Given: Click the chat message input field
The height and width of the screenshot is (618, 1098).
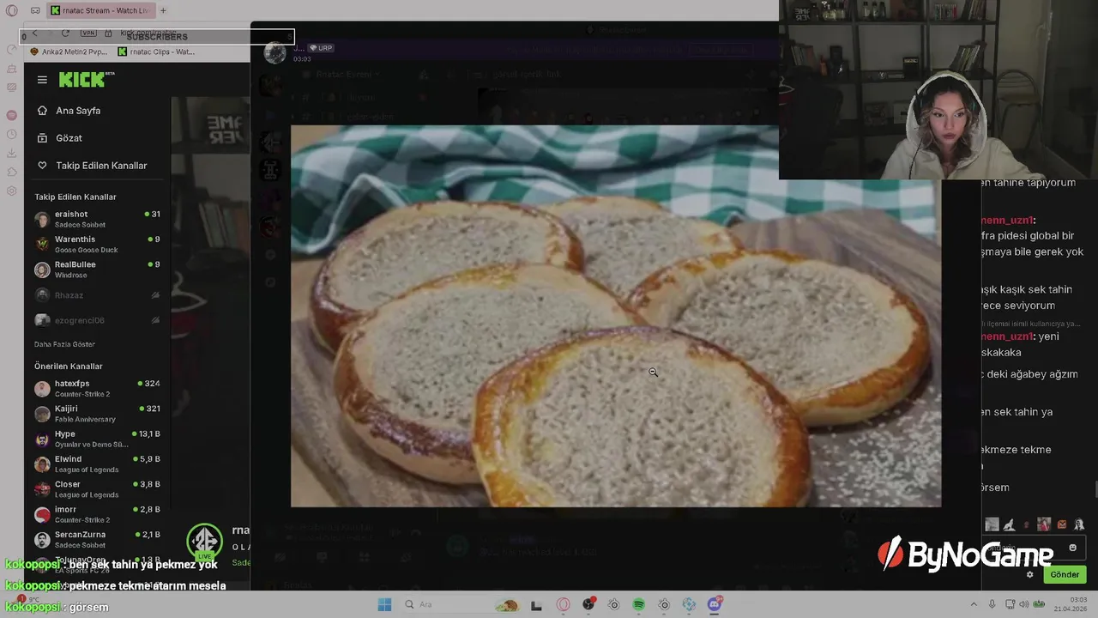Looking at the screenshot, I should coord(1034,548).
